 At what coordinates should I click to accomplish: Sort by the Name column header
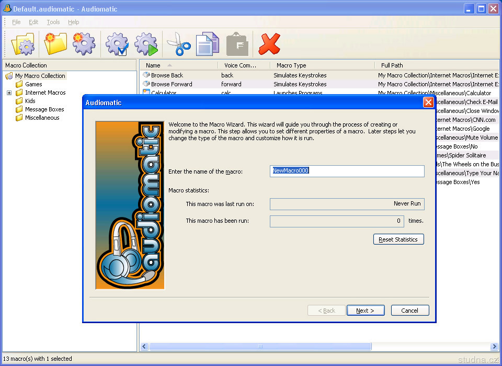pyautogui.click(x=179, y=65)
